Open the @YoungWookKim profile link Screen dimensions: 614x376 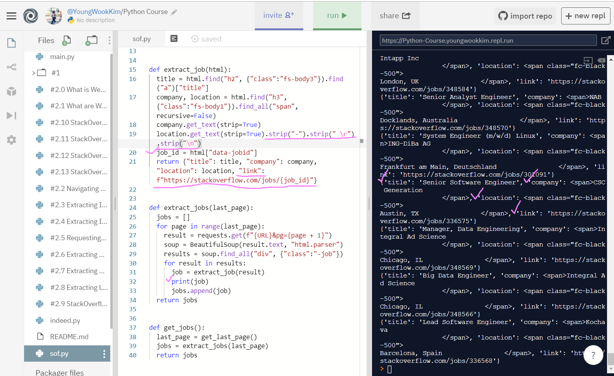94,12
